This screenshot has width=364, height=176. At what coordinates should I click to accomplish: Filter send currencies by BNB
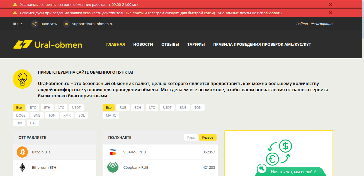(37, 115)
